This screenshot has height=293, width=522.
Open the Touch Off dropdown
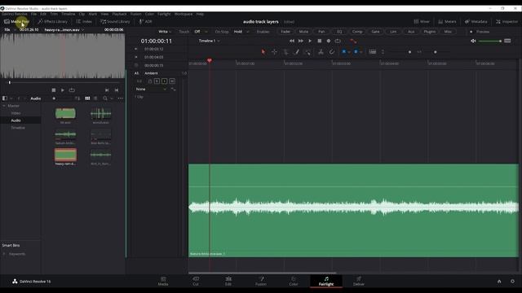201,32
